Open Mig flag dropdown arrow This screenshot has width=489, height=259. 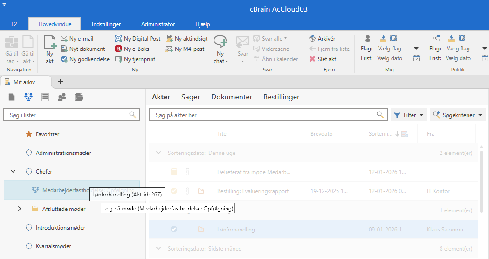pyautogui.click(x=416, y=49)
